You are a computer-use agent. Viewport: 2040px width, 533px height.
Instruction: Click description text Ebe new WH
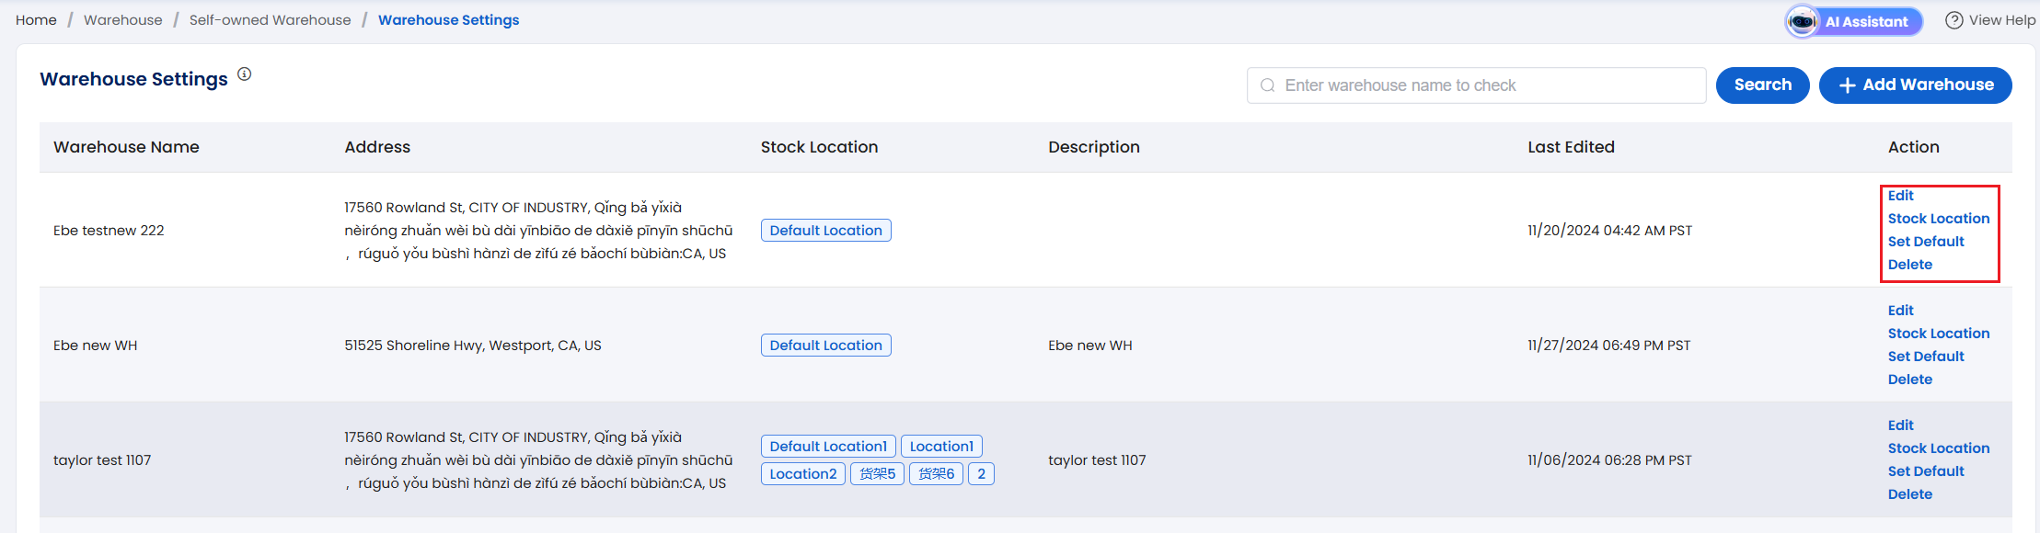pos(1090,346)
